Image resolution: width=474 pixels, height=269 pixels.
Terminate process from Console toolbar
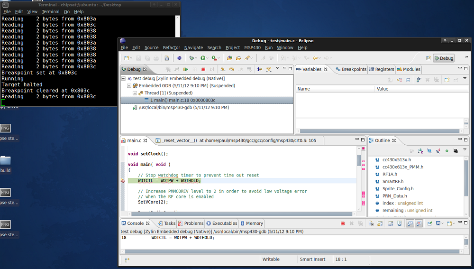[x=343, y=223]
